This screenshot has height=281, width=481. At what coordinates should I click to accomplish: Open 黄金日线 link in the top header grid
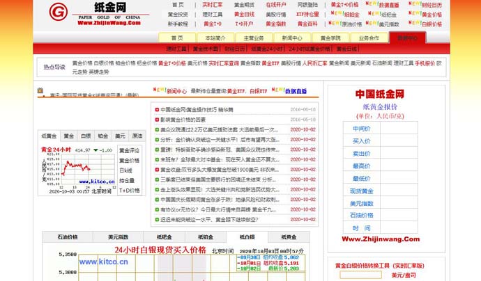(244, 14)
